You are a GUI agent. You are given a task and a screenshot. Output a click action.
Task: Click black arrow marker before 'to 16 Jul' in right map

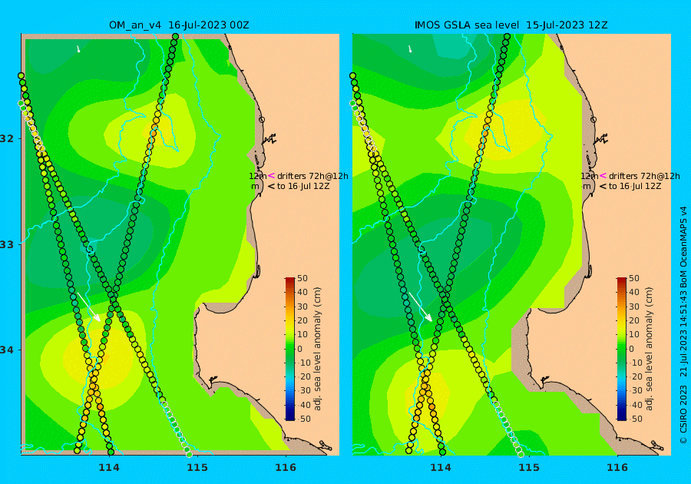pyautogui.click(x=603, y=187)
